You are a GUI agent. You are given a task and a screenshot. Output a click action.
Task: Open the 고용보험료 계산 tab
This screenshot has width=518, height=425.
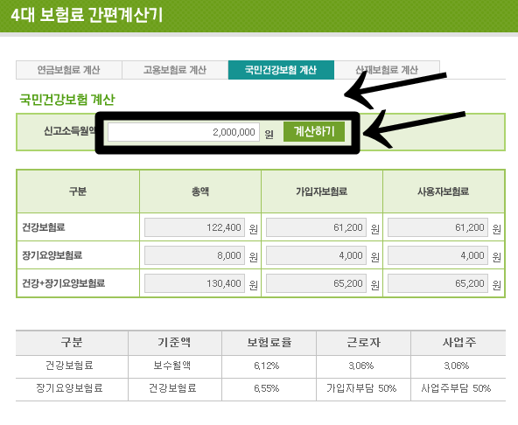[x=175, y=70]
